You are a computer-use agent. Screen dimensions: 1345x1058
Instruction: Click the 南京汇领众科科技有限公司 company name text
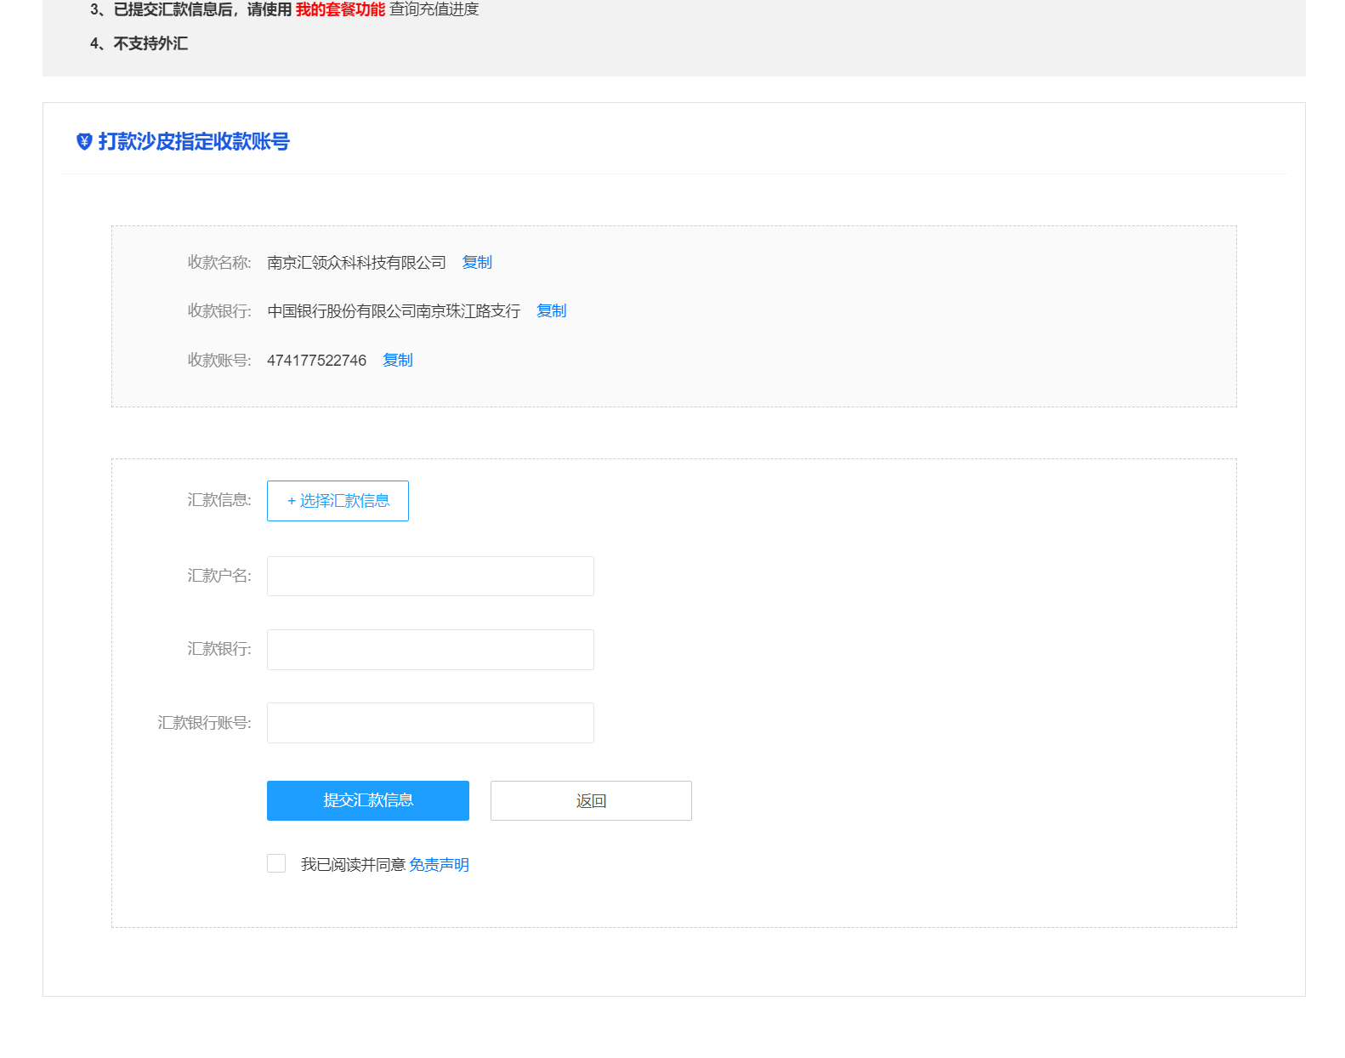356,263
